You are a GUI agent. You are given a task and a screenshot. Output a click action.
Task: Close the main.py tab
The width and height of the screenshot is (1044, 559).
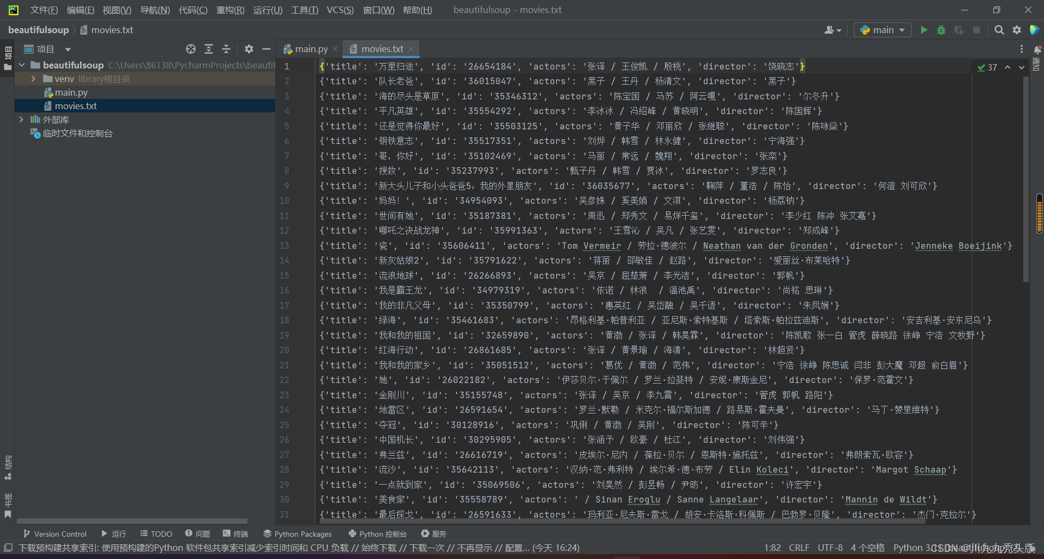click(335, 49)
